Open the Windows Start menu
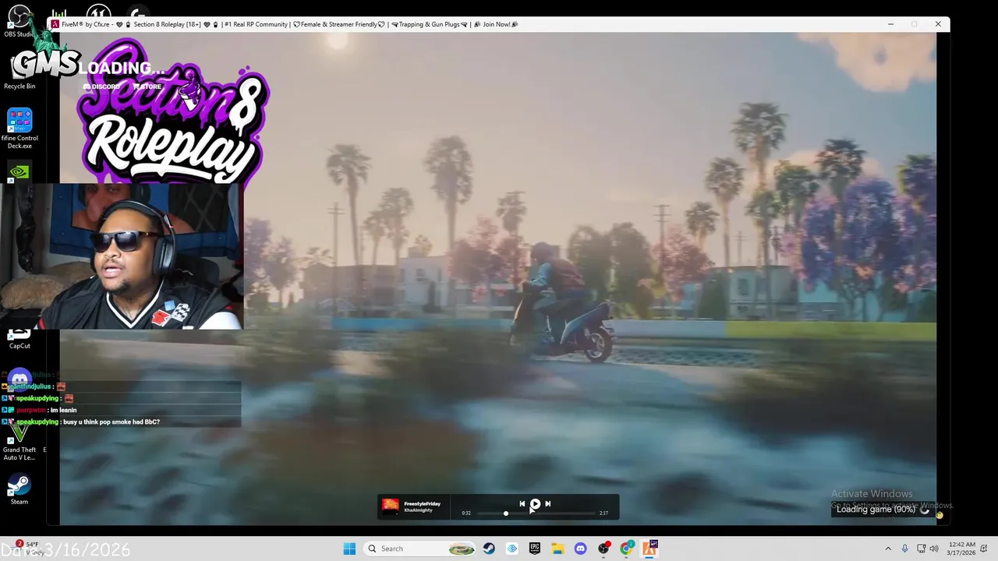Screen dimensions: 998x561 point(349,549)
